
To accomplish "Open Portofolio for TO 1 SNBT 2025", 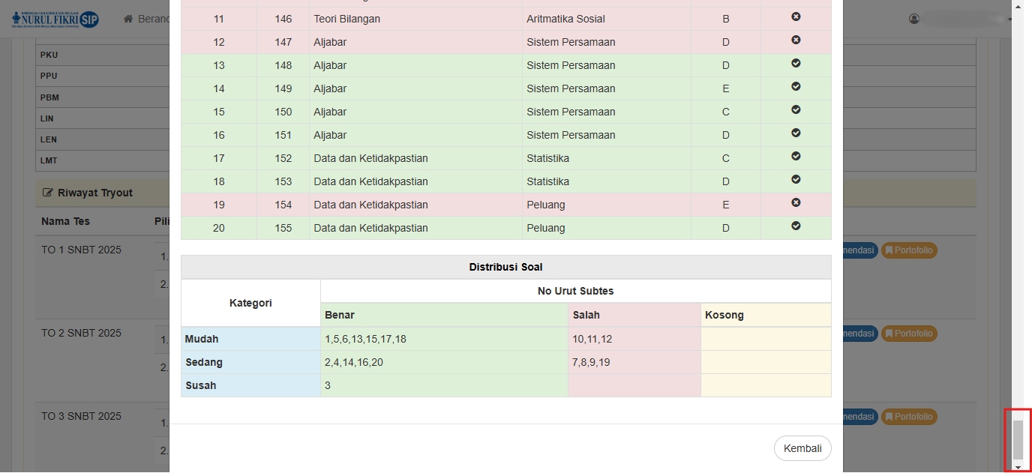I will (x=909, y=250).
